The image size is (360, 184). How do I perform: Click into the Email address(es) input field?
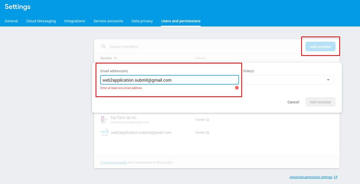[x=169, y=80]
